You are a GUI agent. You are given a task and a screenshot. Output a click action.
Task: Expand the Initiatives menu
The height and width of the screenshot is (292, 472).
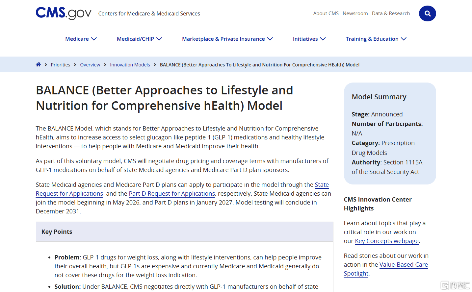click(x=309, y=39)
